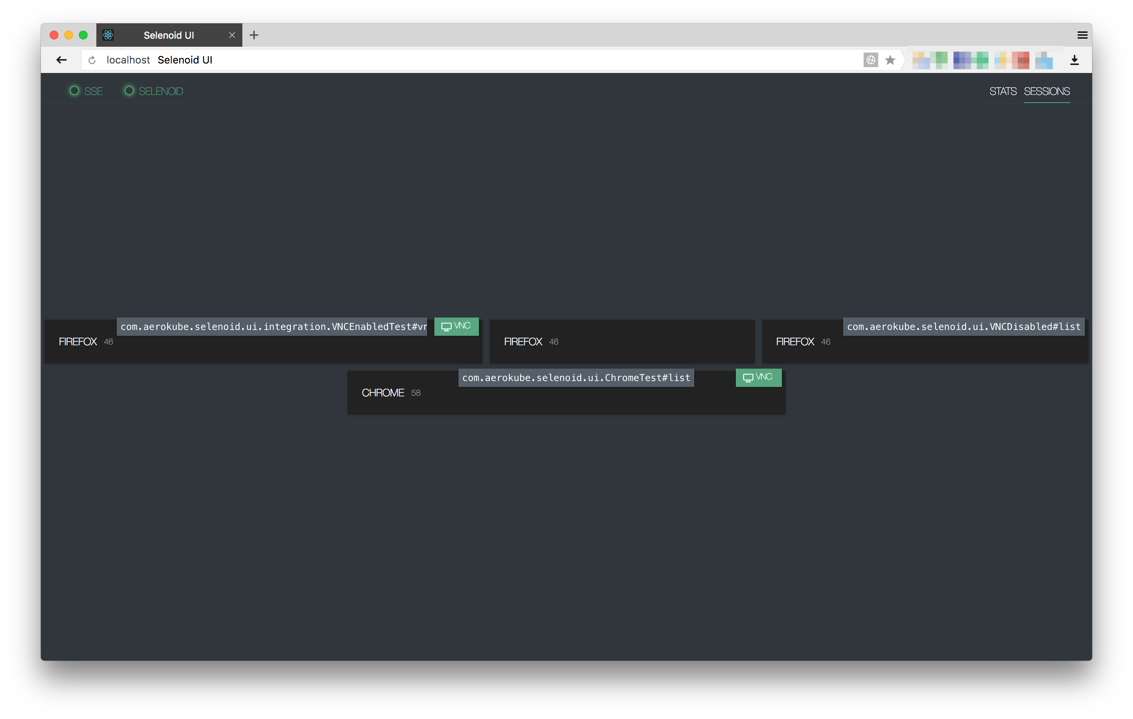The width and height of the screenshot is (1133, 719).
Task: Open VNC for the Firefox VNCEnabledTest session
Action: [x=456, y=326]
